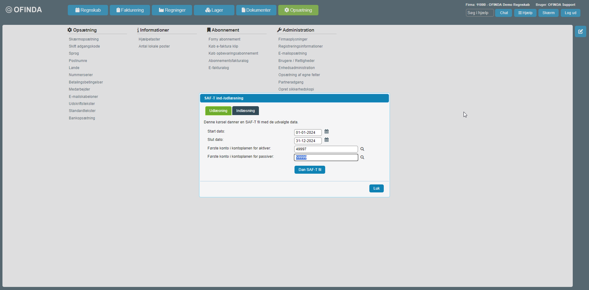Open the Dokumenter menu
Viewport: 589px width, 290px height.
coord(256,10)
